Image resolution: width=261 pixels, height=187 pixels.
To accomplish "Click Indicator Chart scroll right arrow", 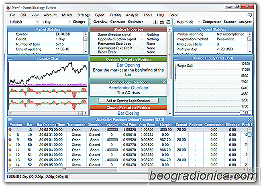I will coord(86,113).
